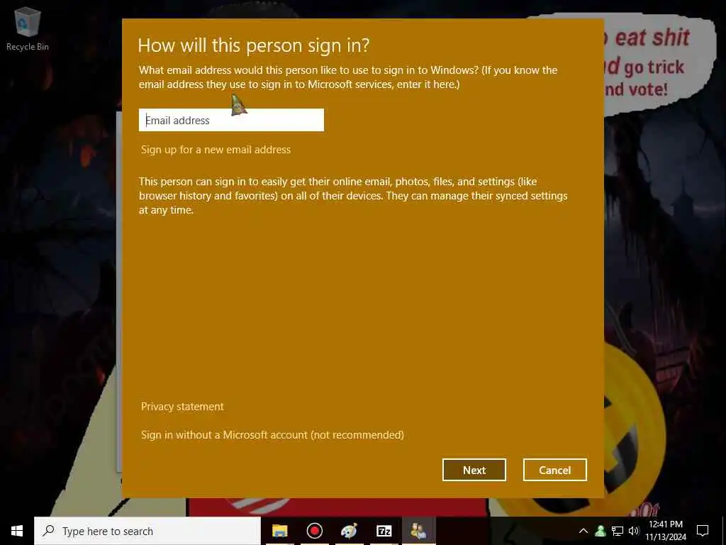Show hidden system tray icons
726x545 pixels.
click(x=583, y=531)
